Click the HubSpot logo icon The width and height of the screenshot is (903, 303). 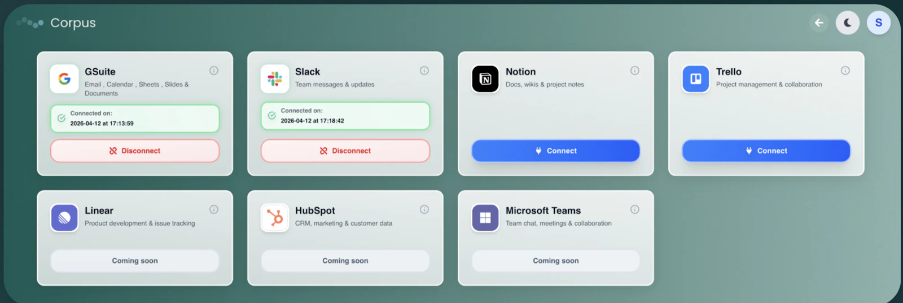275,218
